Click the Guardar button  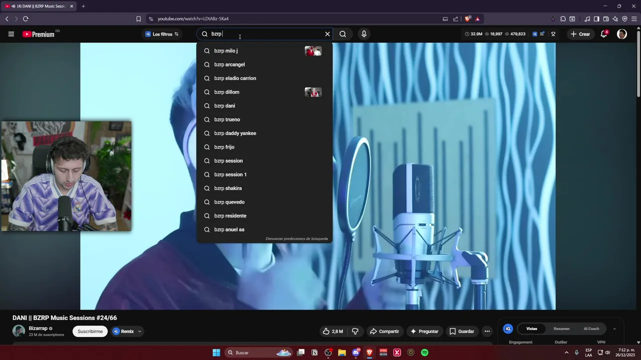pos(461,331)
